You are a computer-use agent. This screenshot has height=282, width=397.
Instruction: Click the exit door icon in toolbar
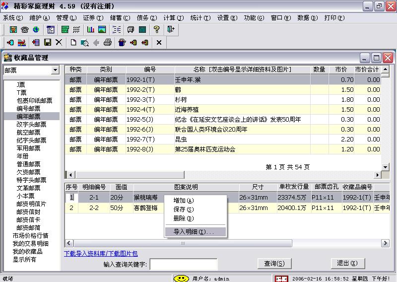171,30
